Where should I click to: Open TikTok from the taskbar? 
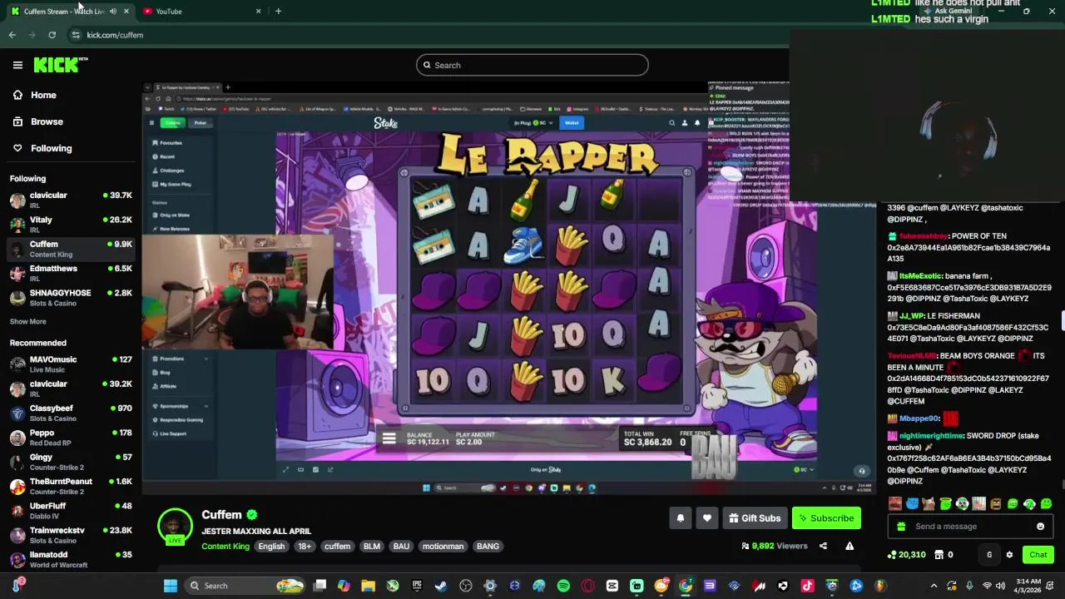(807, 586)
